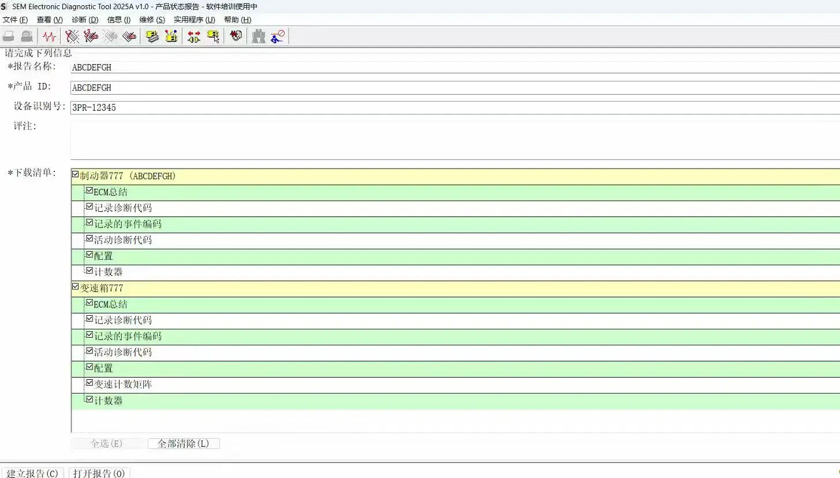840x478 pixels.
Task: Open the flash programming chip icon
Action: (236, 36)
